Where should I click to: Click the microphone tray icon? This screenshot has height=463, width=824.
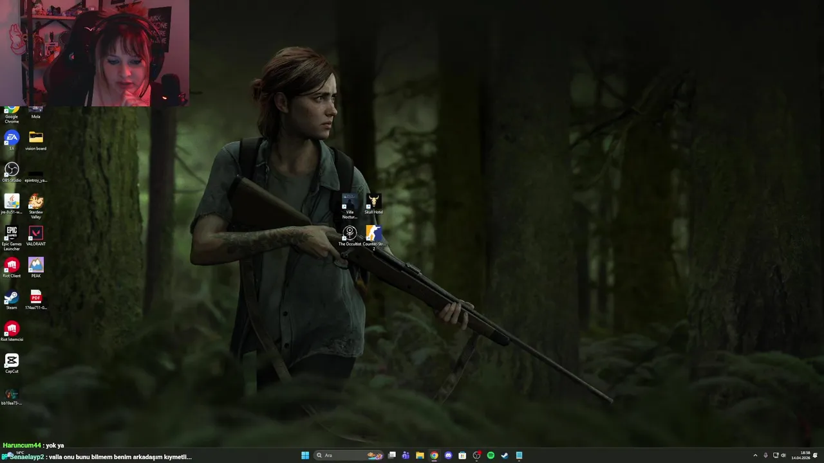pos(765,455)
